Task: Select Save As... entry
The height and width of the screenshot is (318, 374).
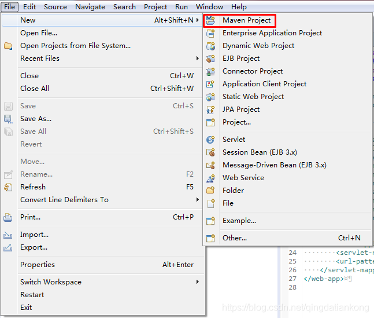Action: [102, 119]
